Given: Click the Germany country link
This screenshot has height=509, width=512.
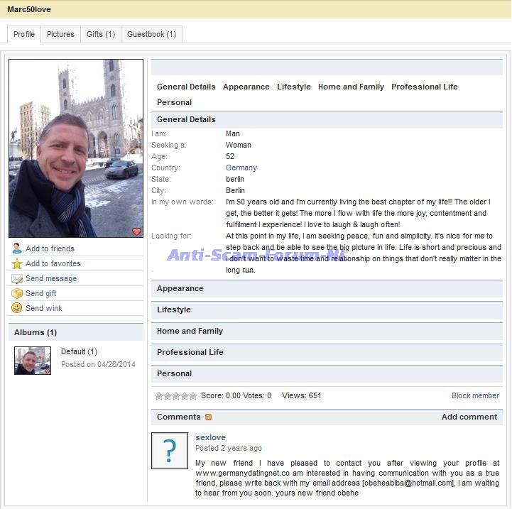Looking at the screenshot, I should (x=241, y=168).
